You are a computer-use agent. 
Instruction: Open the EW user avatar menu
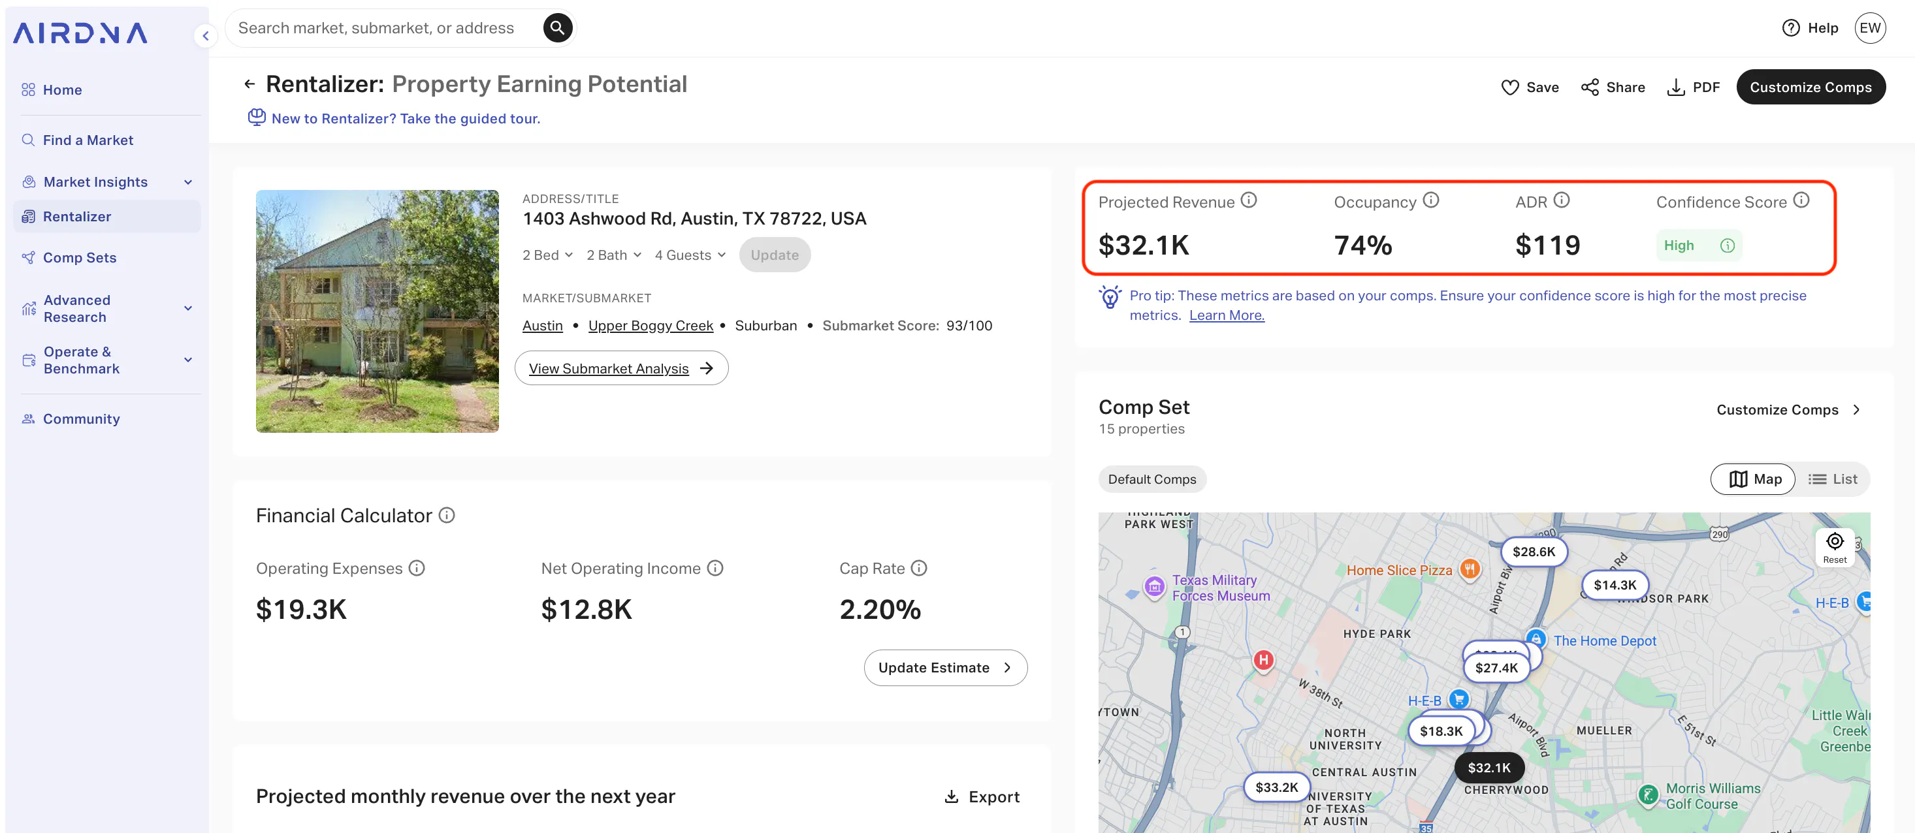point(1870,28)
